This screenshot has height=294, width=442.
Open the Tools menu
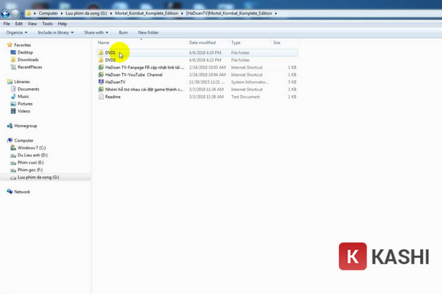click(47, 24)
